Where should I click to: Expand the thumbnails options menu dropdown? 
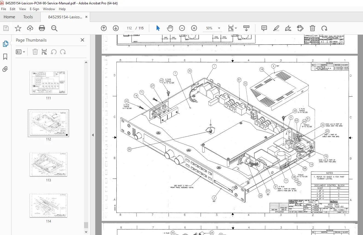[21, 52]
